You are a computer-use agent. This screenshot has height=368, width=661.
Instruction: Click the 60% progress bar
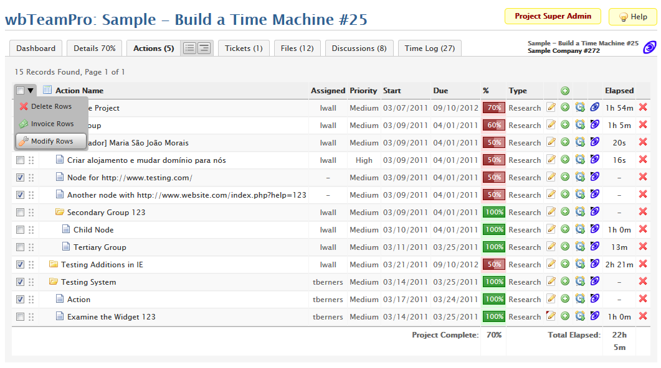coord(494,125)
